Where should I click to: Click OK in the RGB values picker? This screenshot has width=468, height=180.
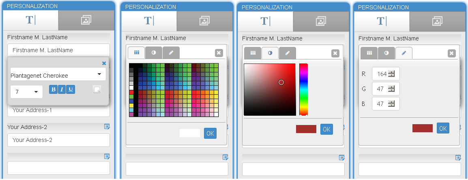(443, 128)
